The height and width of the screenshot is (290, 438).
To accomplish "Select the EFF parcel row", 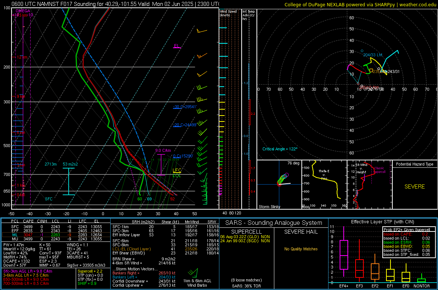I will pyautogui.click(x=56, y=231).
